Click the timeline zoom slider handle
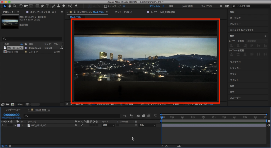The height and width of the screenshot is (148, 271). pyautogui.click(x=166, y=146)
